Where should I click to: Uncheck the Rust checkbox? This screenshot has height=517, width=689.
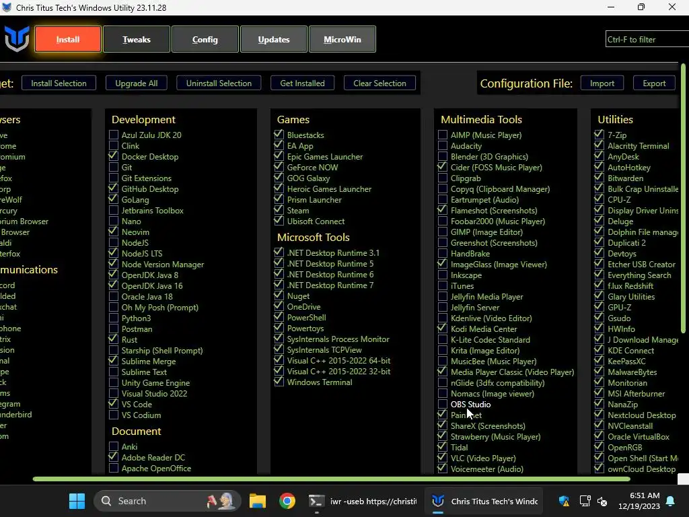pyautogui.click(x=113, y=339)
